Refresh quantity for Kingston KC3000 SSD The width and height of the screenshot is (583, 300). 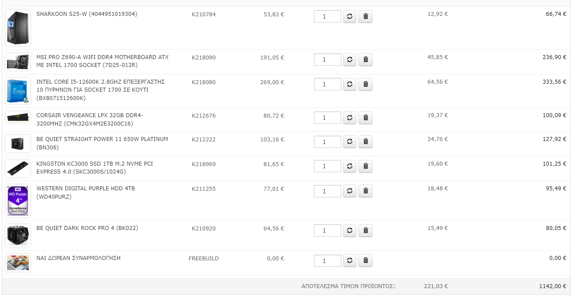pyautogui.click(x=350, y=166)
